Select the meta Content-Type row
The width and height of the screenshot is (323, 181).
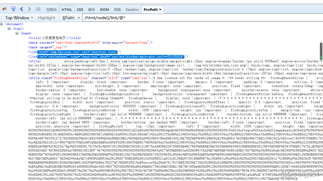tap(90, 43)
